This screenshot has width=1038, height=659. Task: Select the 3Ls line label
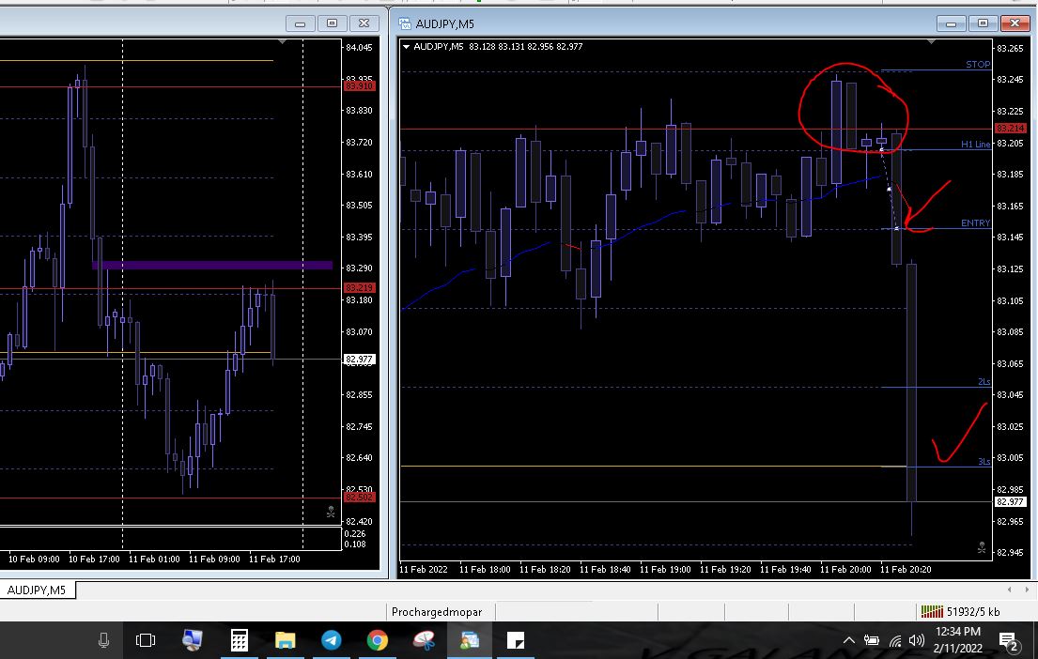[x=984, y=461]
